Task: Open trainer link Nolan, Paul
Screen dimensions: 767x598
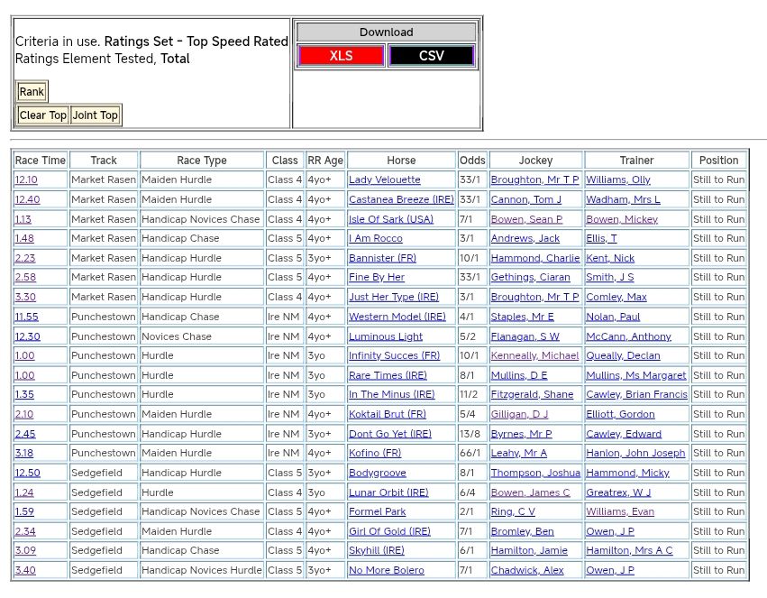Action: tap(613, 317)
